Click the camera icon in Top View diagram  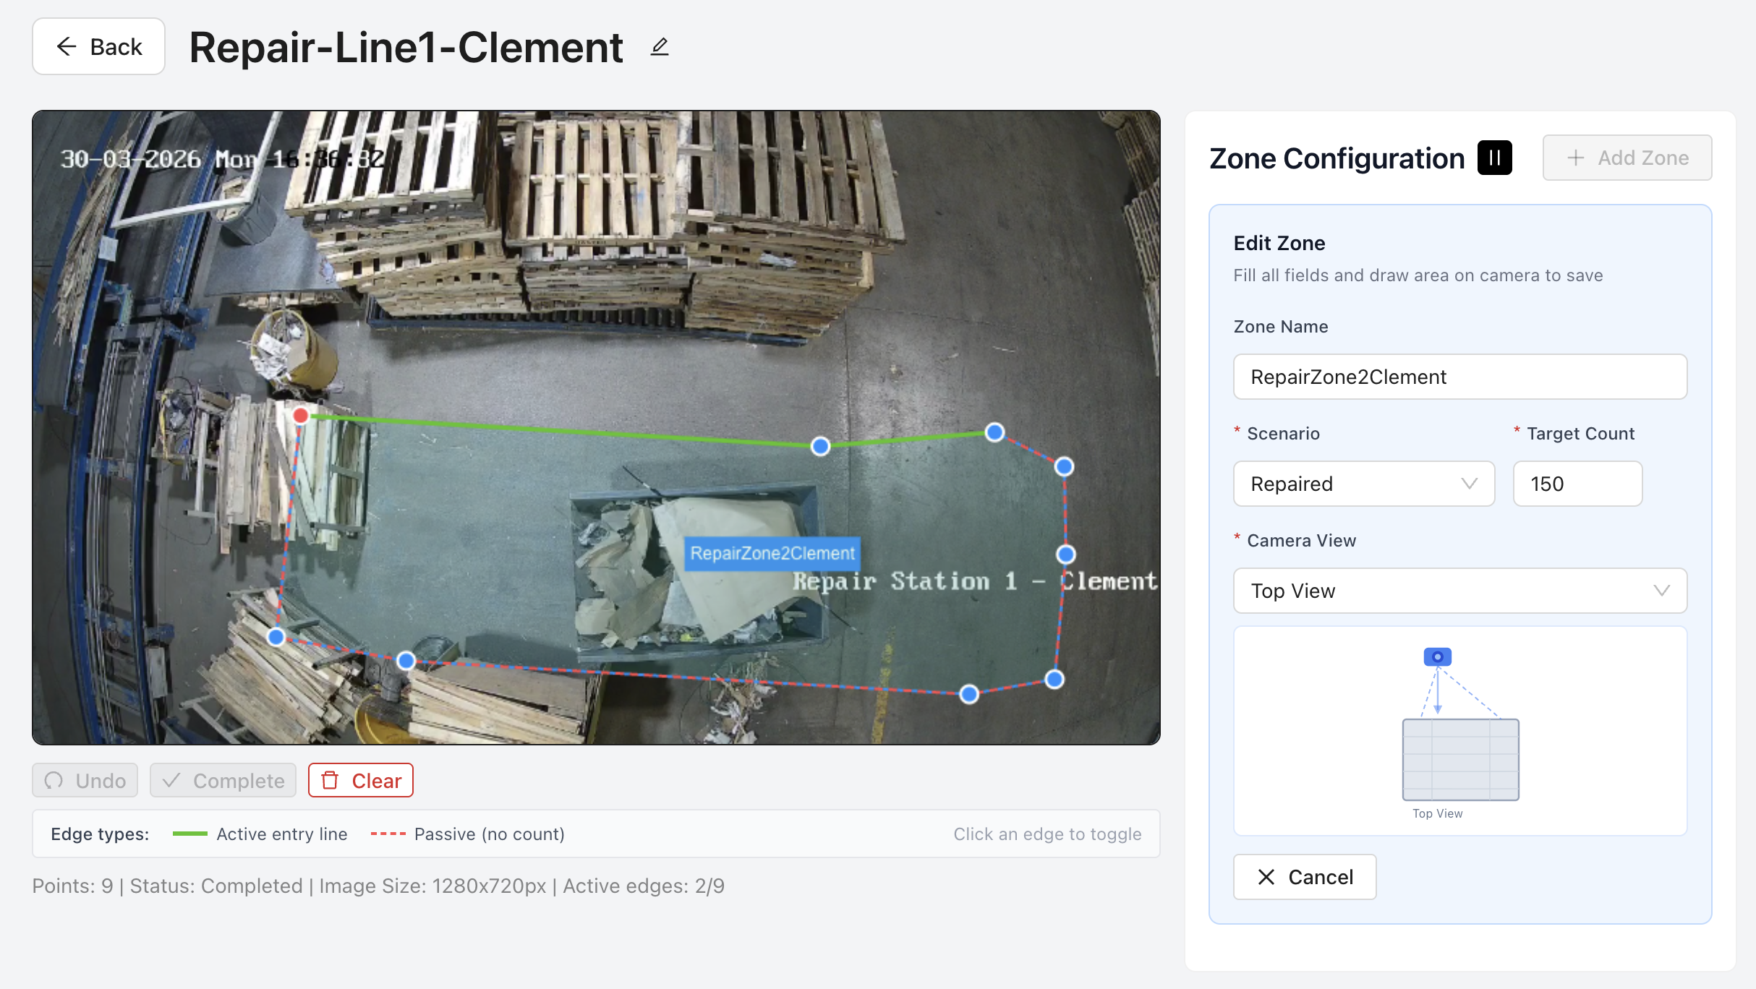point(1437,656)
